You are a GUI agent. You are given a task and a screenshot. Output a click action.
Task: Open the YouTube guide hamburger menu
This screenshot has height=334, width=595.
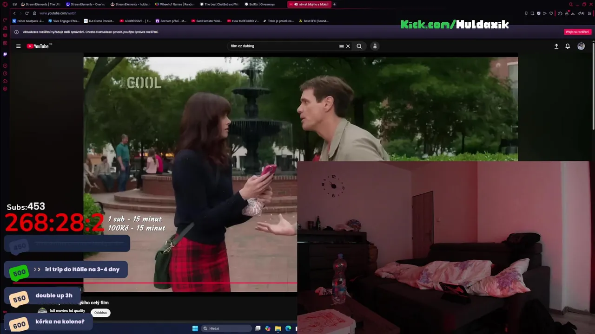[x=18, y=46]
